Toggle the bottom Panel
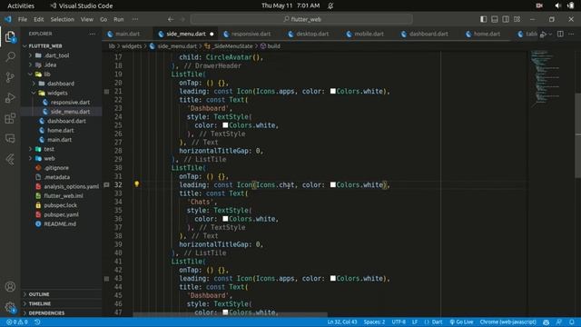 495,19
